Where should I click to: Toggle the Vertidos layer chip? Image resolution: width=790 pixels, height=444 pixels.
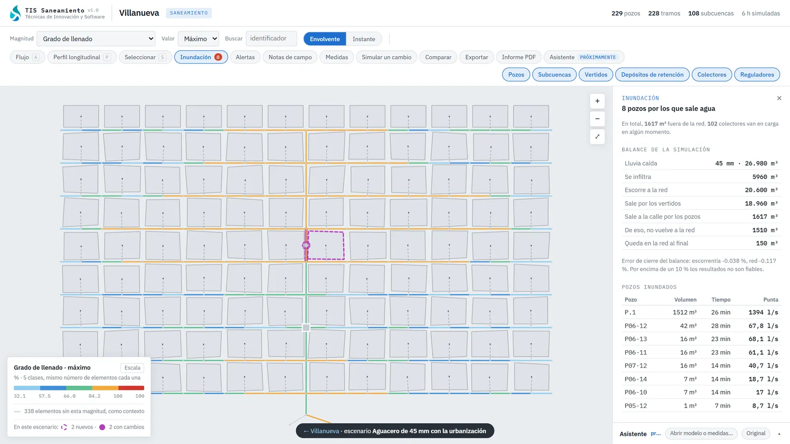(x=596, y=74)
